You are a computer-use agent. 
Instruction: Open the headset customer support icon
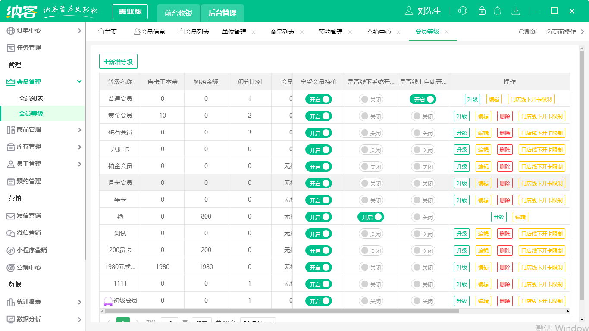point(463,11)
